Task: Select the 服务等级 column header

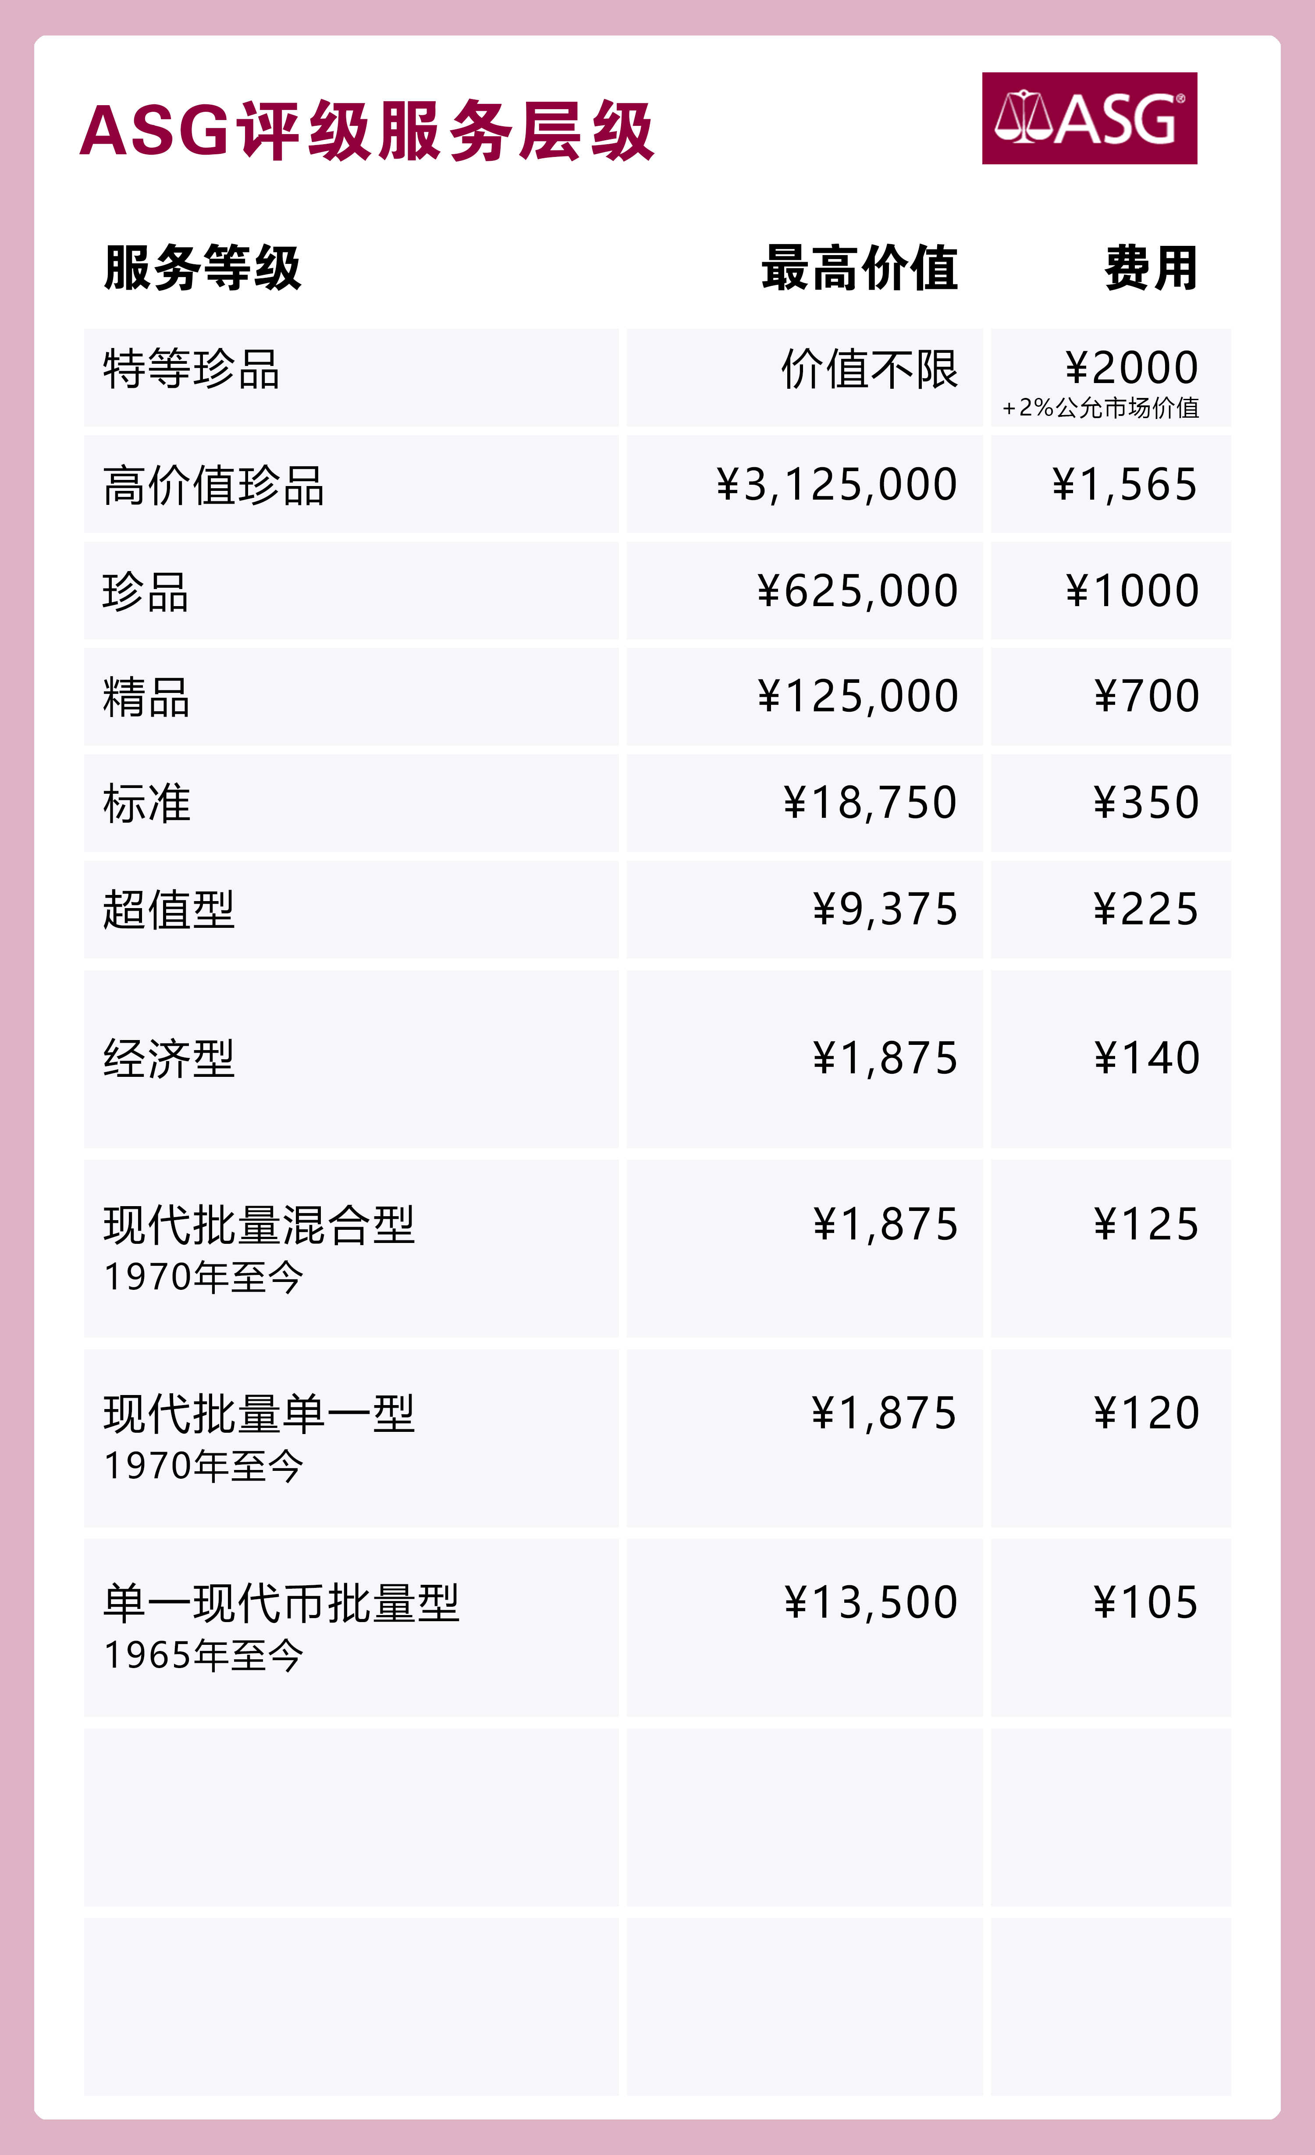Action: pyautogui.click(x=203, y=268)
